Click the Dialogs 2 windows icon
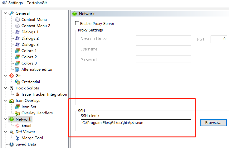Viewport: 229px width, 148px height. [17, 38]
